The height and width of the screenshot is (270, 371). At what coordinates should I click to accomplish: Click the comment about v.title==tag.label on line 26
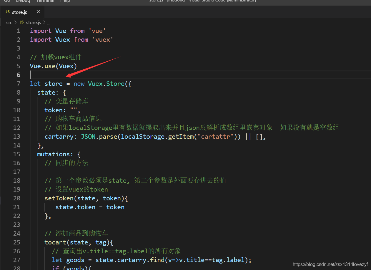pyautogui.click(x=117, y=251)
